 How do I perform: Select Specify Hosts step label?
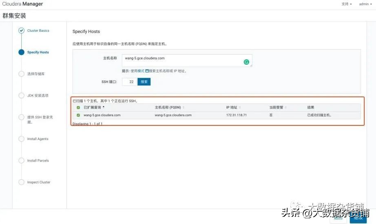[38, 52]
